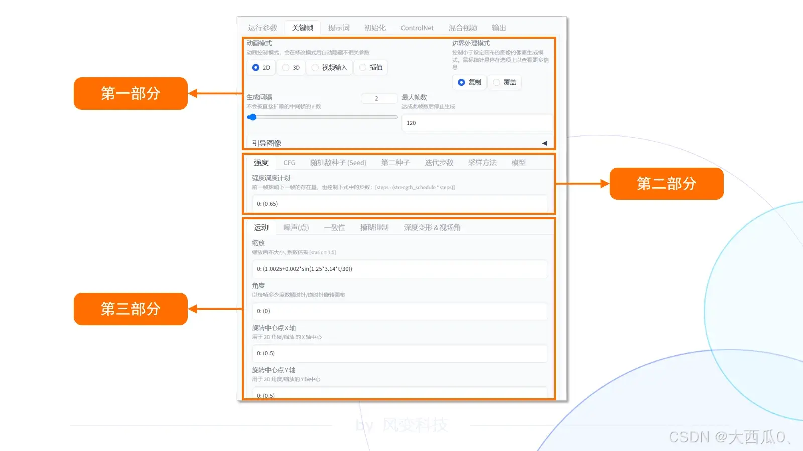Click the 旋转中心点 X 轴 input field
The image size is (803, 451).
(399, 353)
